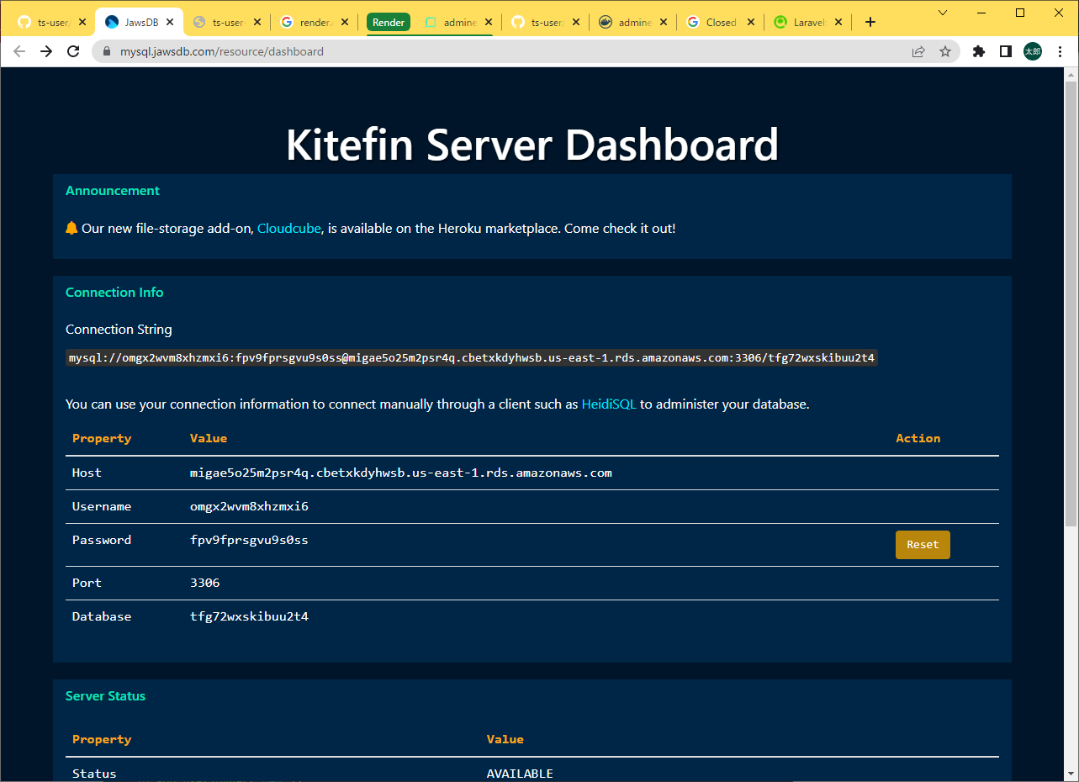Open the Cloudcube link in the announcement
The image size is (1079, 782).
(289, 228)
